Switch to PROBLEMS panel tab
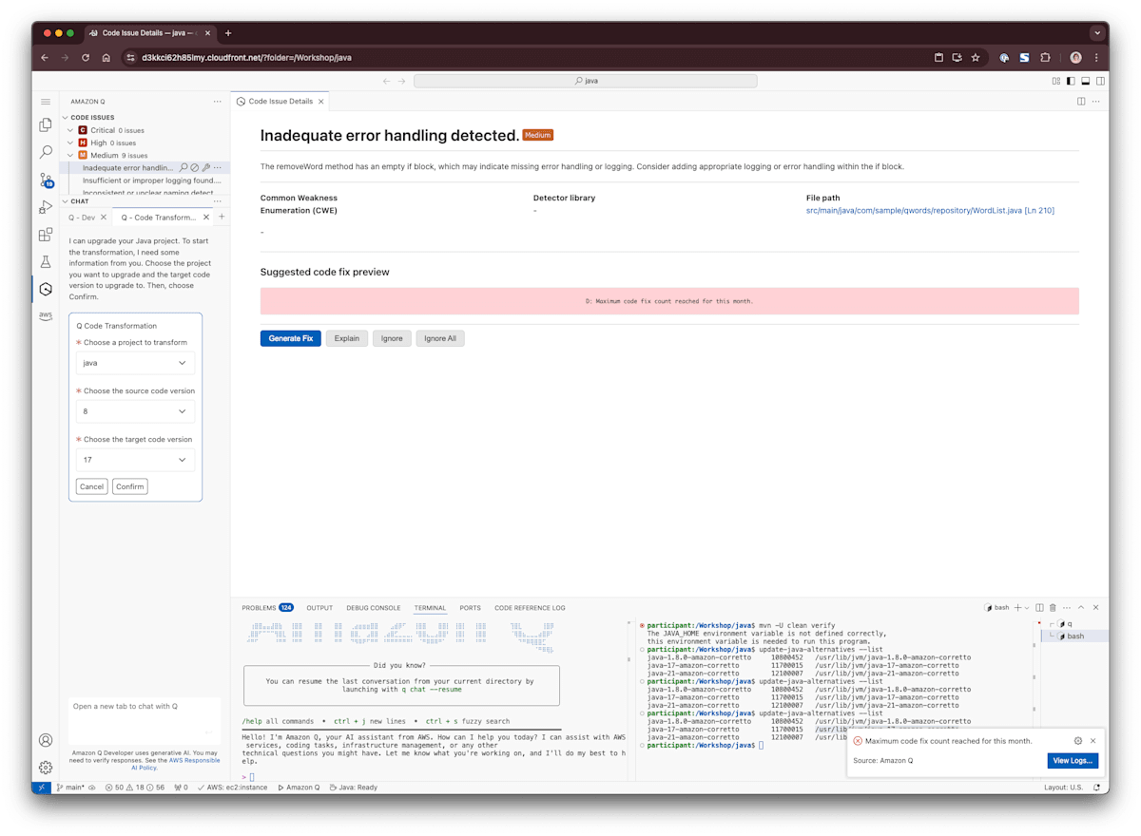Viewport: 1141px width, 836px height. 267,608
